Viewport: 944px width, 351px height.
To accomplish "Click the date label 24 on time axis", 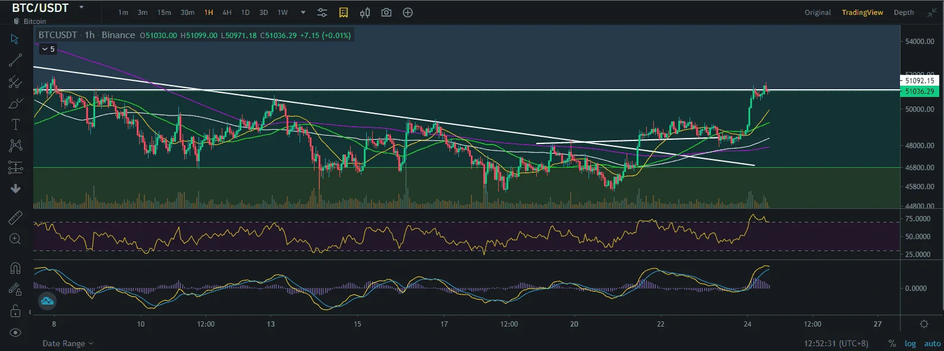I will click(747, 324).
